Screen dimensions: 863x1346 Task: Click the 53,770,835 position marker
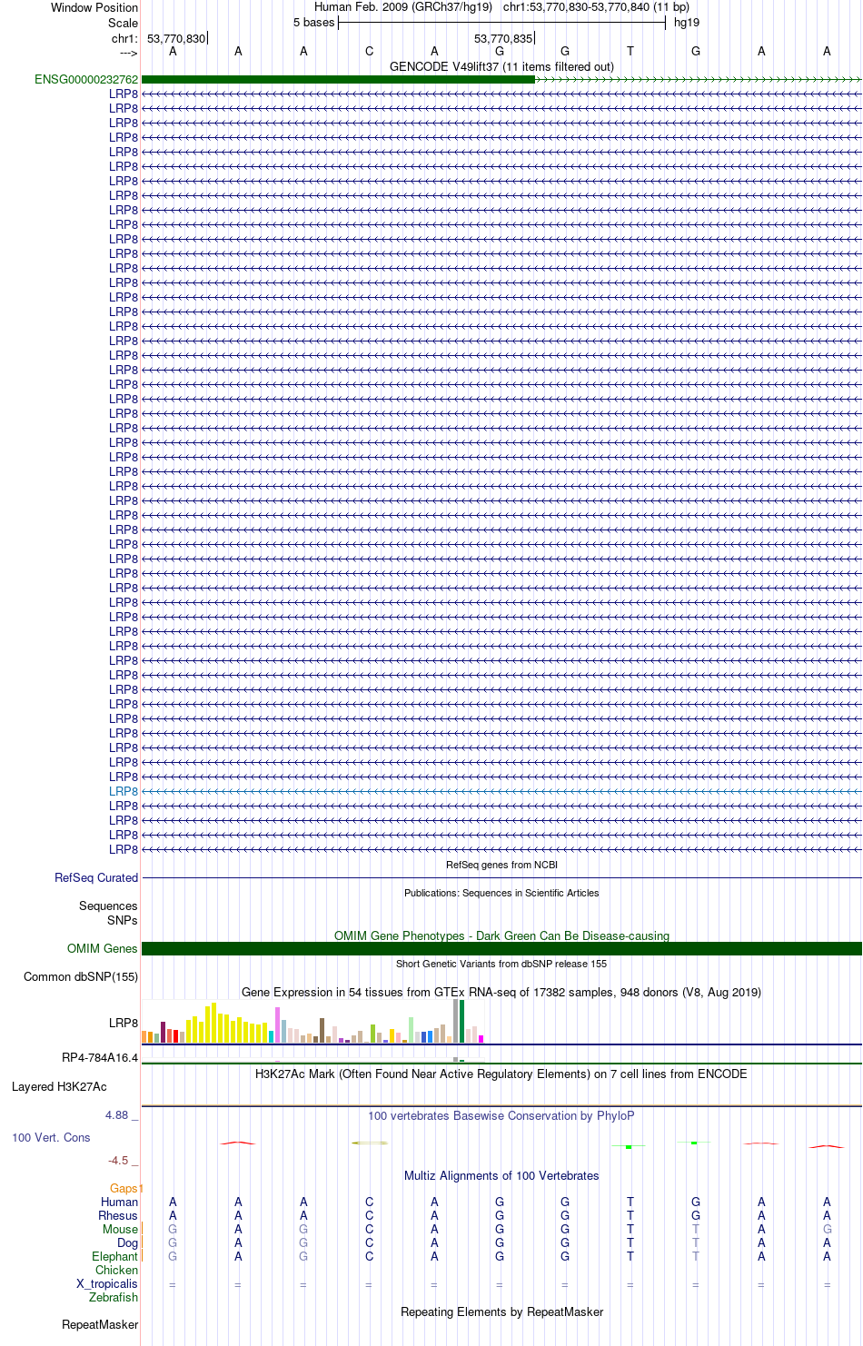click(503, 39)
